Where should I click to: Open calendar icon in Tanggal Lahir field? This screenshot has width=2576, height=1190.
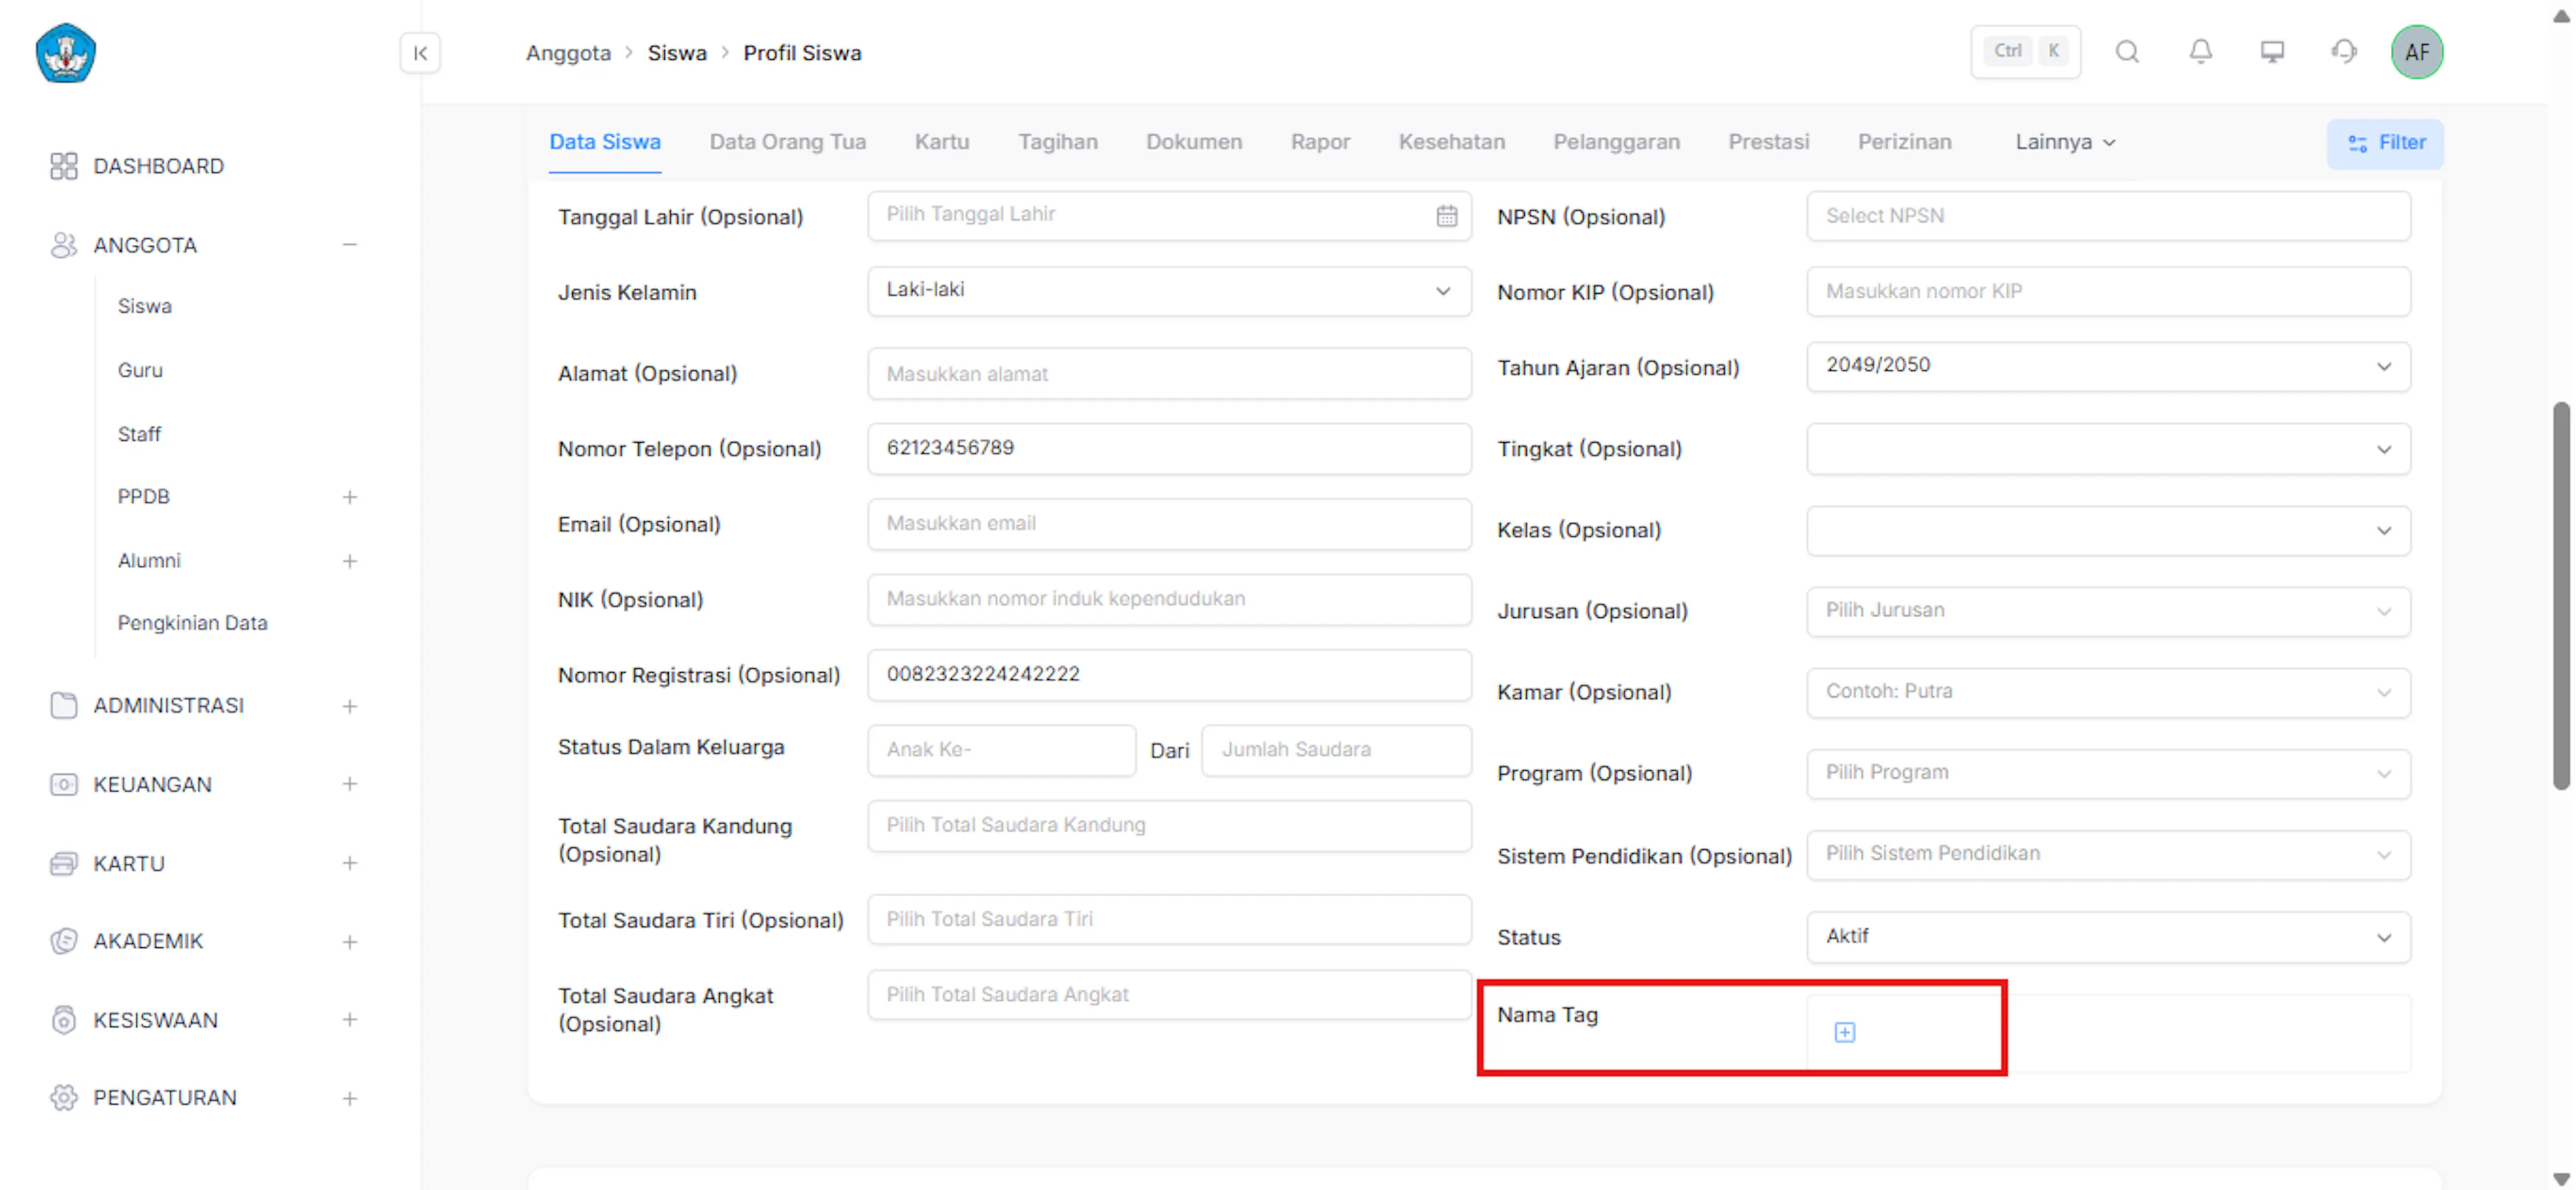coord(1446,216)
